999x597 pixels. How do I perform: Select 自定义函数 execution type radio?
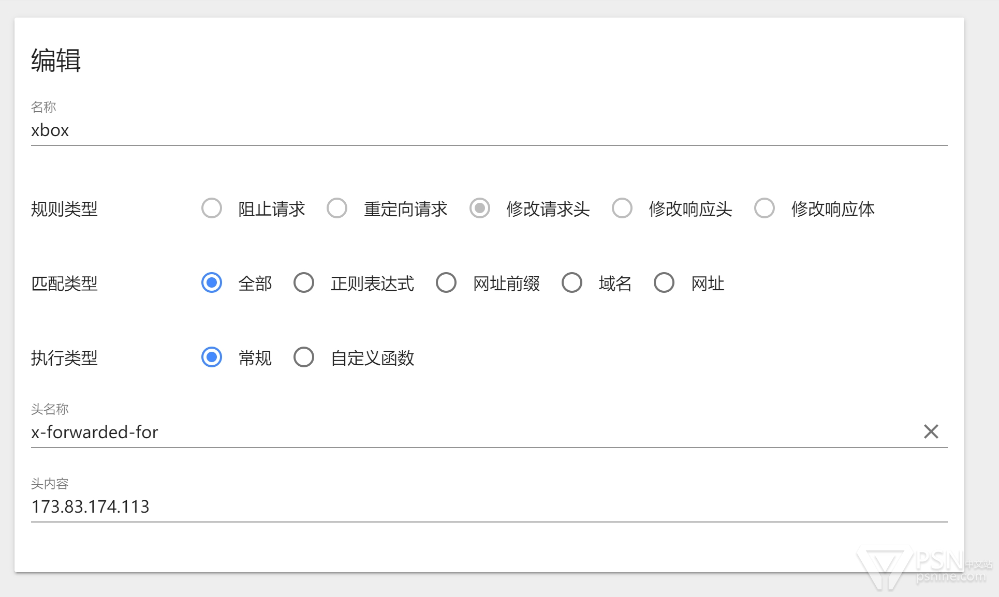point(304,357)
